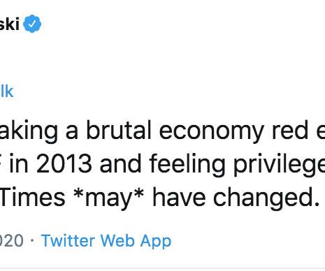Viewport: 325px width, 271px height.
Task: Click the word "Times" in the tweet
Action: click(x=33, y=197)
